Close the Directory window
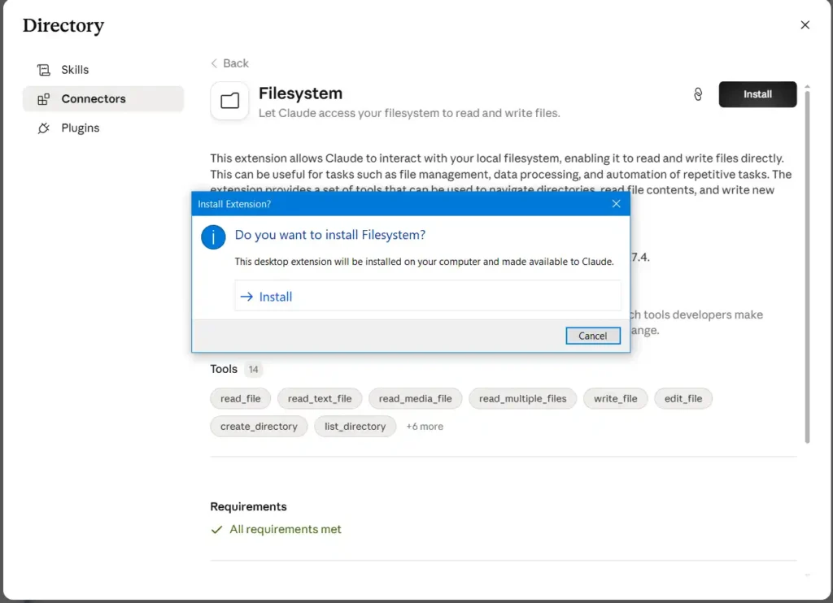833x603 pixels. 805,25
